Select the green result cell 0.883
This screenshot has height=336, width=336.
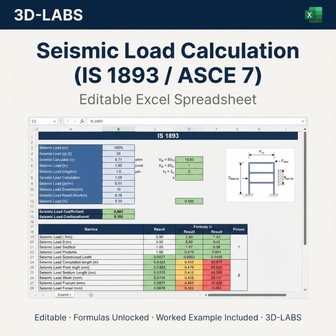[118, 212]
